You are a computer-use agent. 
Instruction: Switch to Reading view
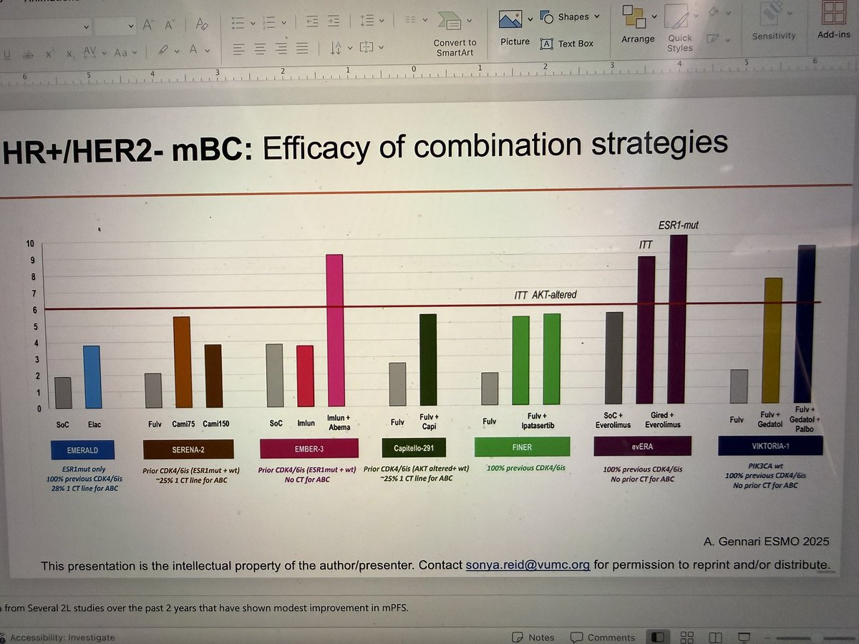tap(716, 636)
